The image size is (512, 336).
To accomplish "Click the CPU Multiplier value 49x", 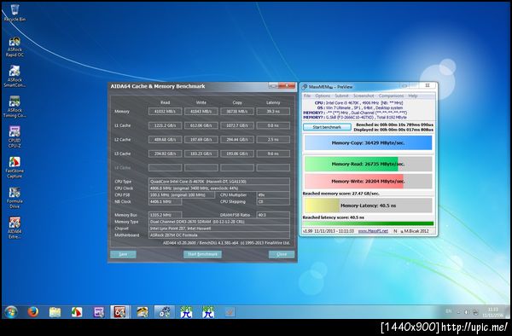I will tap(273, 195).
